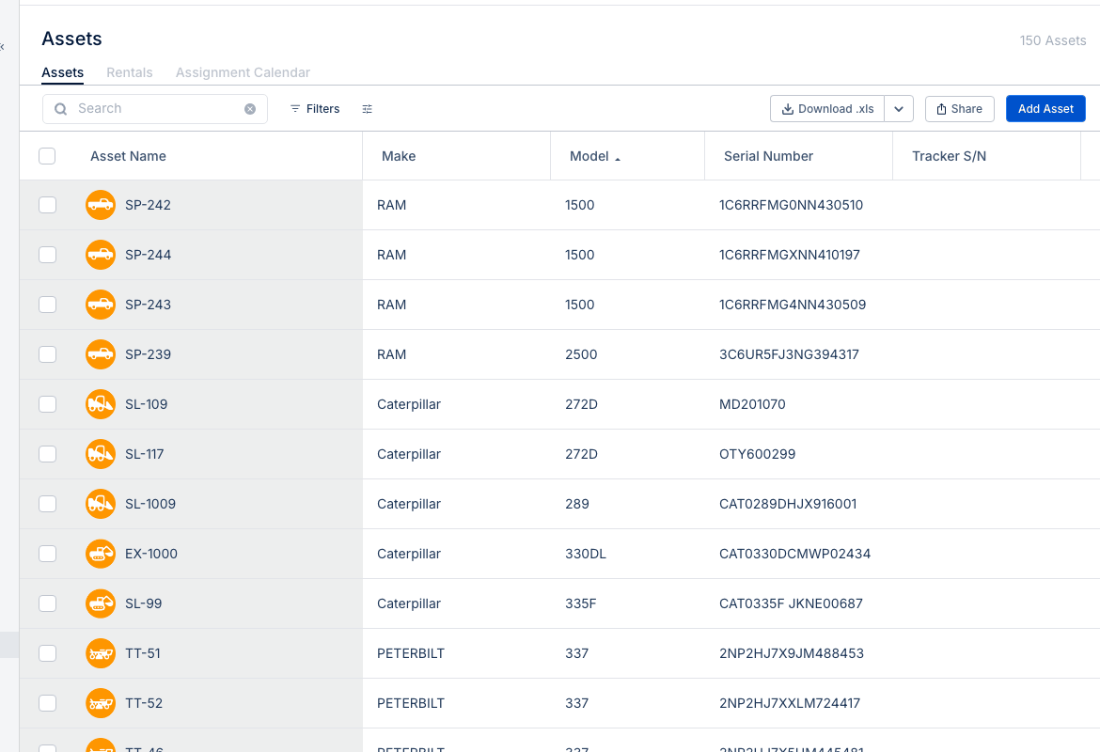The width and height of the screenshot is (1100, 752).
Task: Share the asset list via Share button
Action: coord(959,108)
